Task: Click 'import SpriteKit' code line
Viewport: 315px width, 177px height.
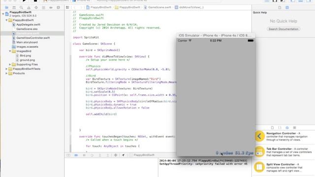Action: 86,37
